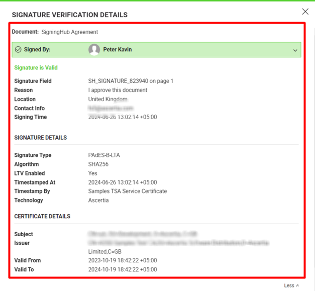Collapse the Signed By section chevron
The width and height of the screenshot is (315, 291).
pos(295,50)
